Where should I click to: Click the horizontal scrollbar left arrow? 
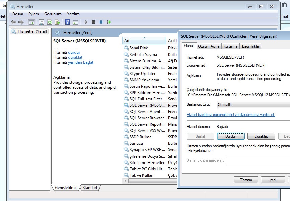(125, 181)
